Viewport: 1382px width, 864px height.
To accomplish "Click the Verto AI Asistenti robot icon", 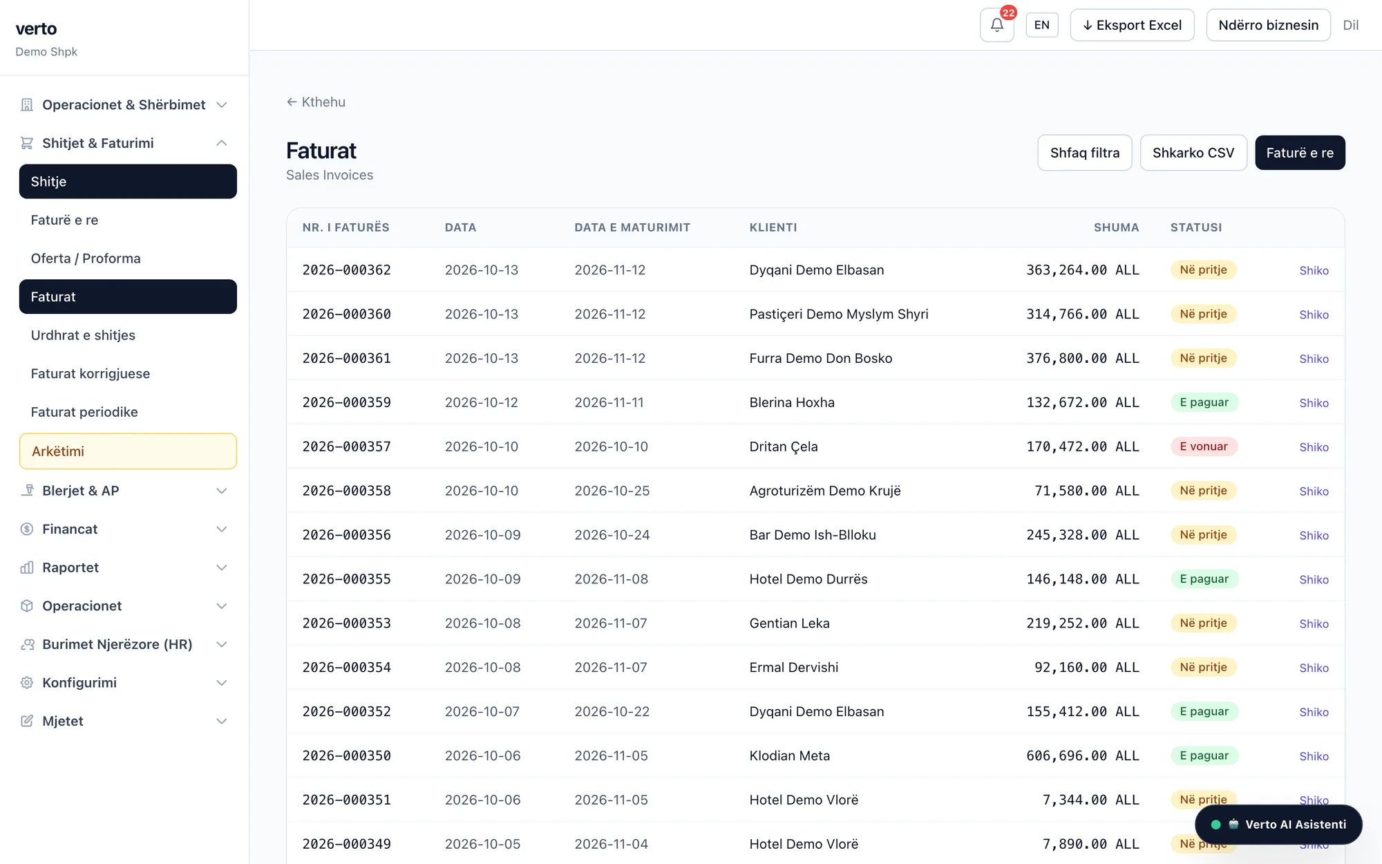I will [x=1233, y=825].
